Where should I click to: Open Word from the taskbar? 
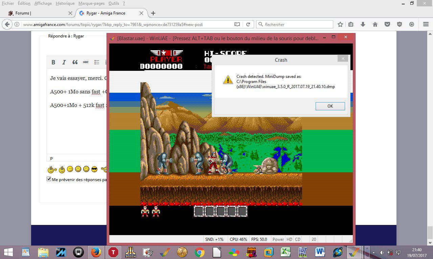point(320,252)
